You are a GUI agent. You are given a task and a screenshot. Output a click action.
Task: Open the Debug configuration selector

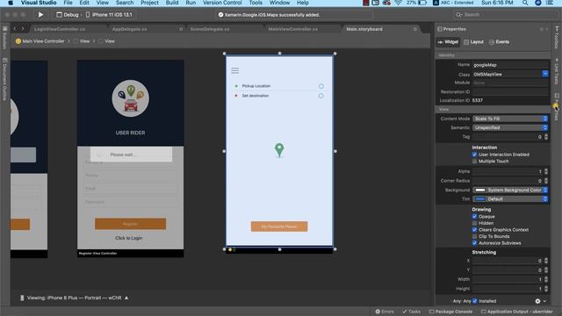tap(68, 15)
